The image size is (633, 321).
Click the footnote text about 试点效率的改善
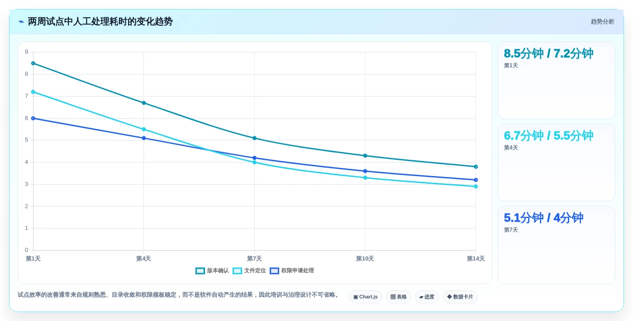tap(179, 295)
